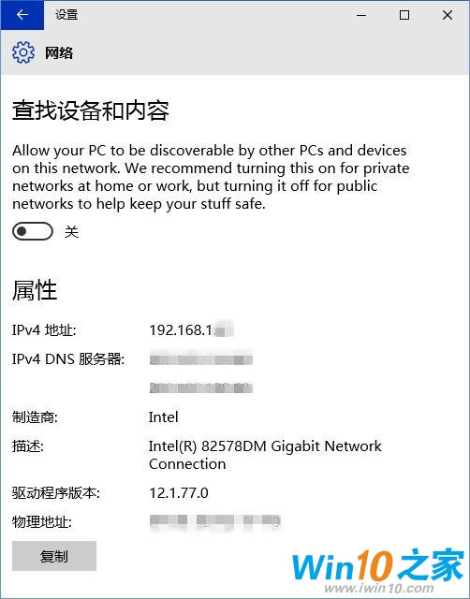Click the Intel(R) 82578DM Gigabit description text
Viewport: 470px width, 599px height.
click(265, 455)
